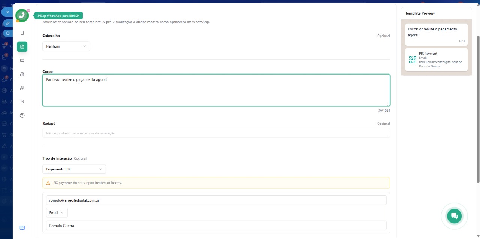Open the building company sidebar icon
Viewport: 480px width, 239px height.
22,74
